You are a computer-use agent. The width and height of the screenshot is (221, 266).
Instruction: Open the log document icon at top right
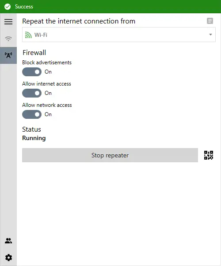[x=210, y=21]
